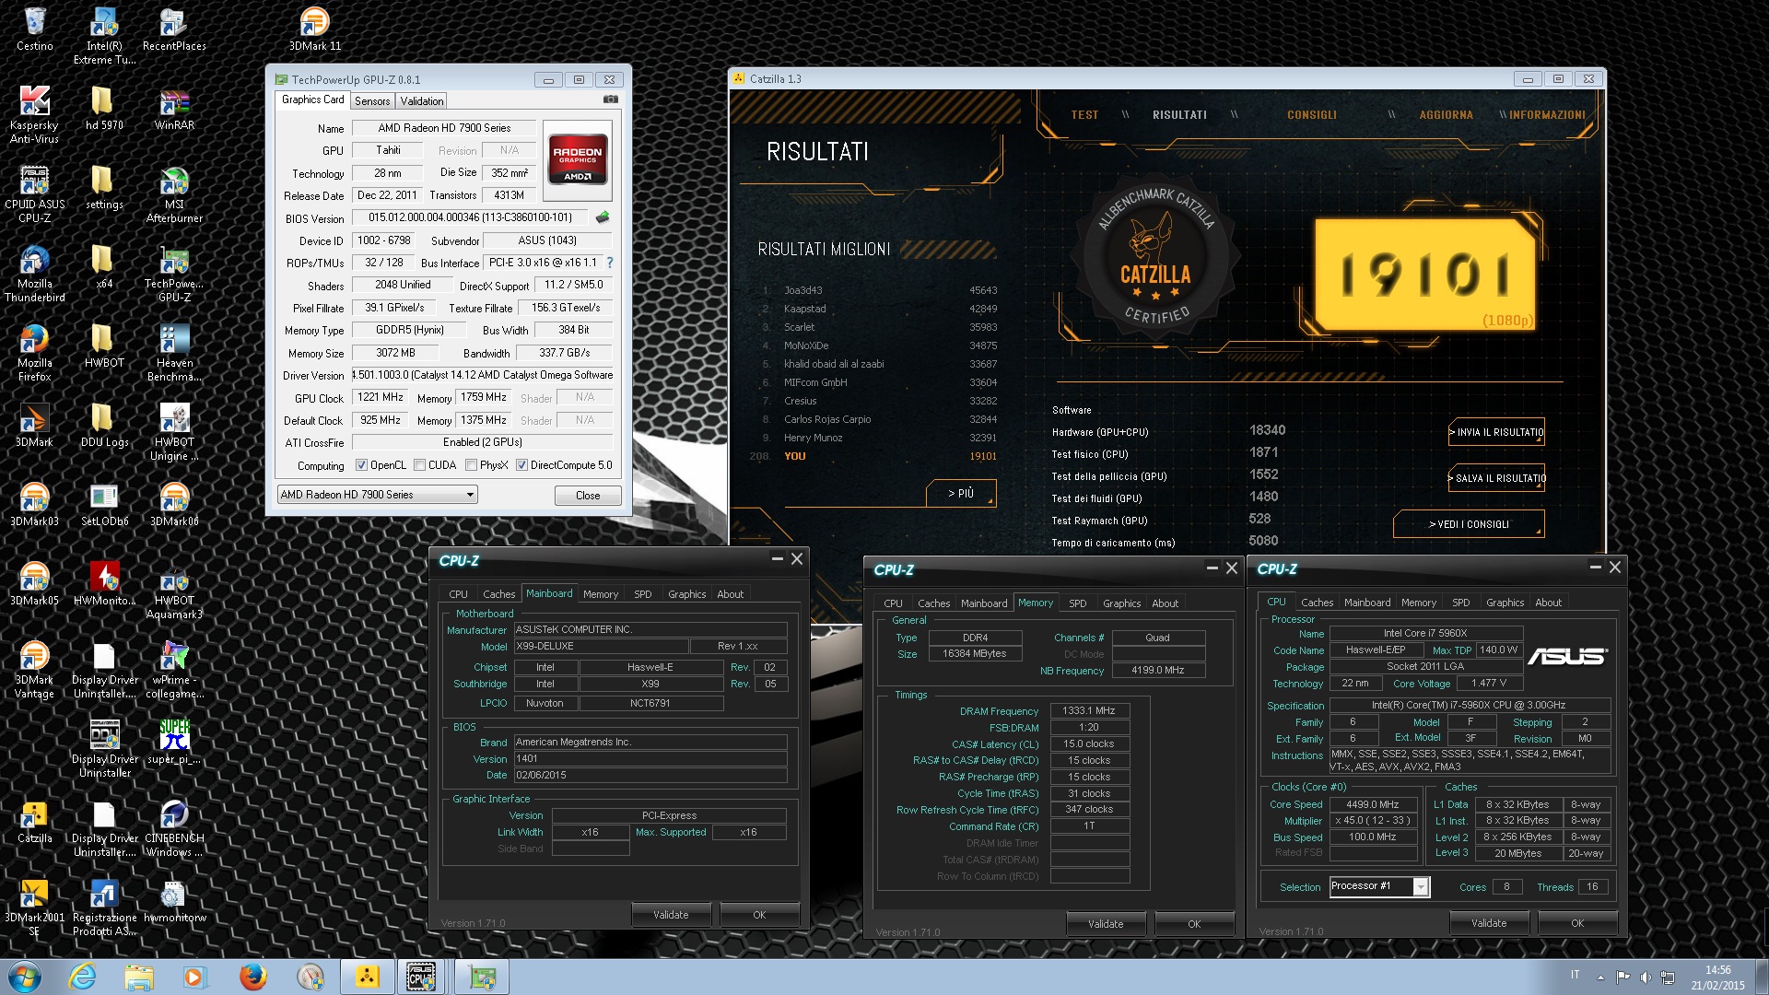This screenshot has height=995, width=1769.
Task: Open CPUID ASUS CPU-Z desktop shortcut
Action: pos(34,194)
